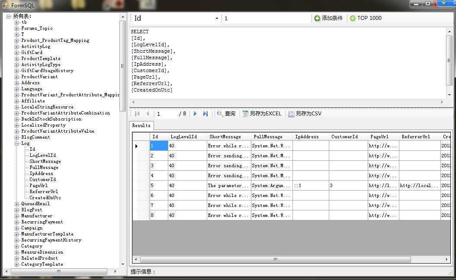Click the TOP 1000 button label
The height and width of the screenshot is (280, 456).
(x=369, y=18)
